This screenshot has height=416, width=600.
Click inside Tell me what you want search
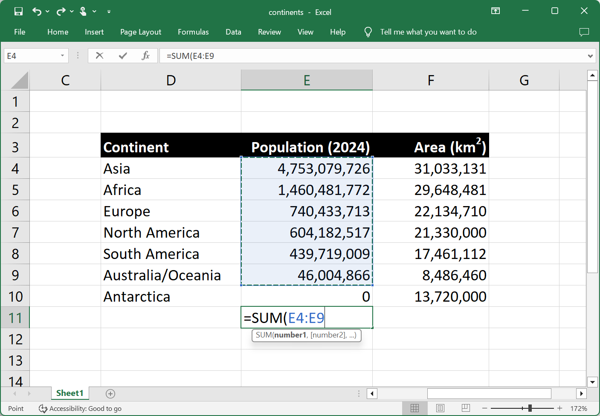428,32
